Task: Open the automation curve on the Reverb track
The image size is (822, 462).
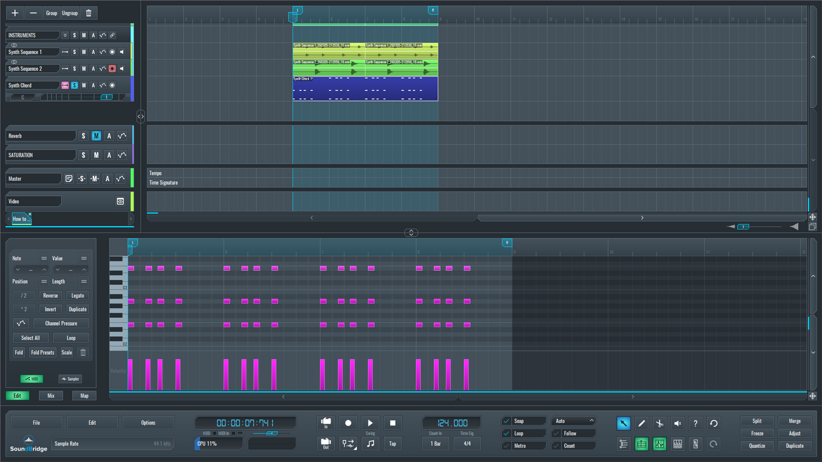Action: (122, 136)
